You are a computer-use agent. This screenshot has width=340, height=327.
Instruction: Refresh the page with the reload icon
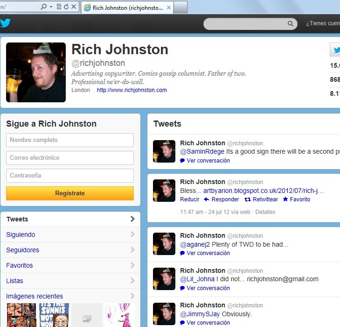click(x=66, y=7)
